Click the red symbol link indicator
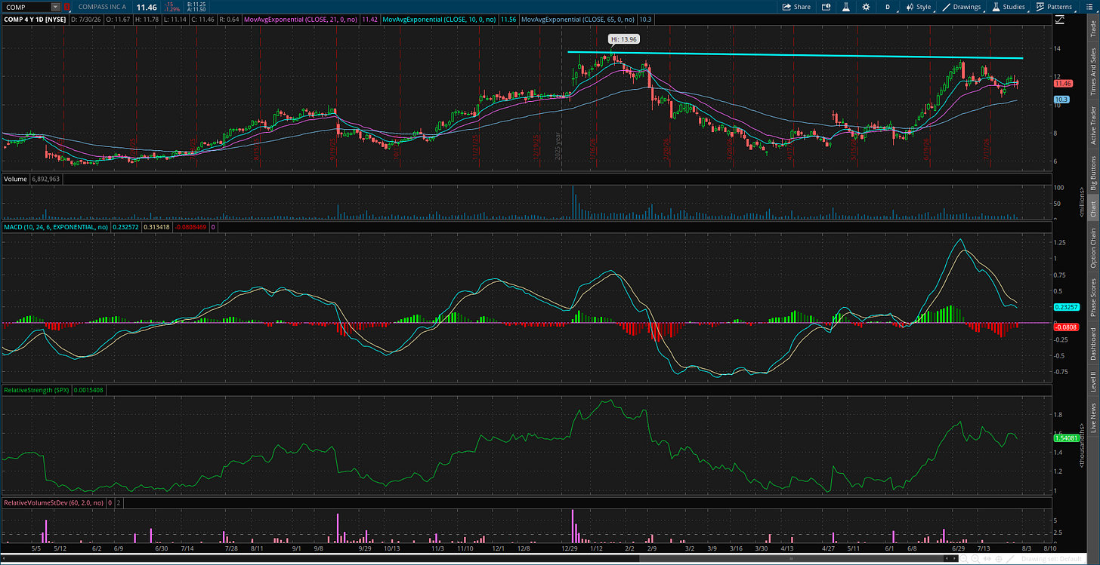The image size is (1100, 565). (x=65, y=7)
